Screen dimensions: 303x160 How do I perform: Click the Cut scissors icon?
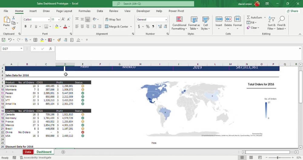(14, 18)
